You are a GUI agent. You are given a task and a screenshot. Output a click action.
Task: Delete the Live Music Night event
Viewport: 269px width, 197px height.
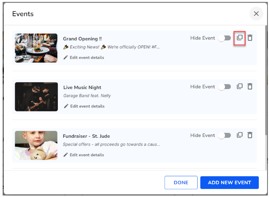[x=250, y=86]
